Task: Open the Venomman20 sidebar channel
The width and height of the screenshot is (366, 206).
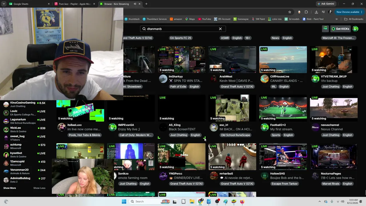Action: pos(24,171)
